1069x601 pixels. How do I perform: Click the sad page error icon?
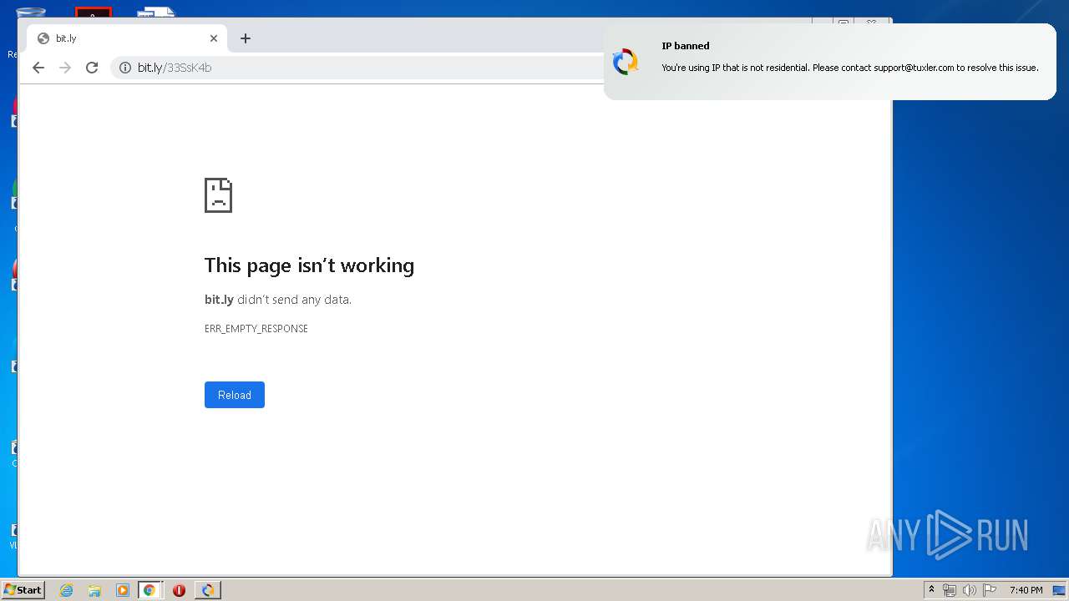pos(218,195)
